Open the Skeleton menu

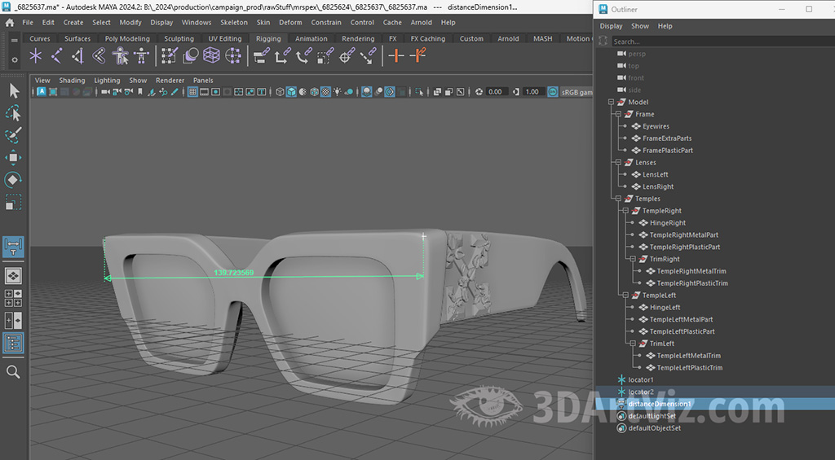(x=233, y=23)
